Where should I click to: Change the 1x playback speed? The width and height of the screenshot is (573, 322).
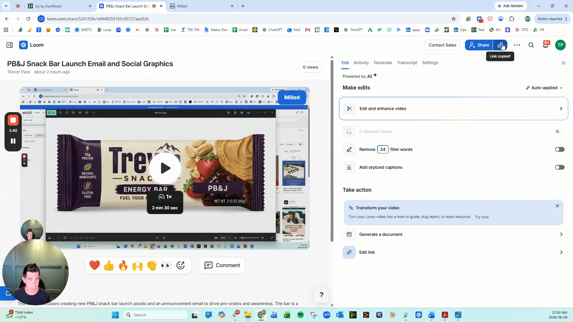coord(165,197)
